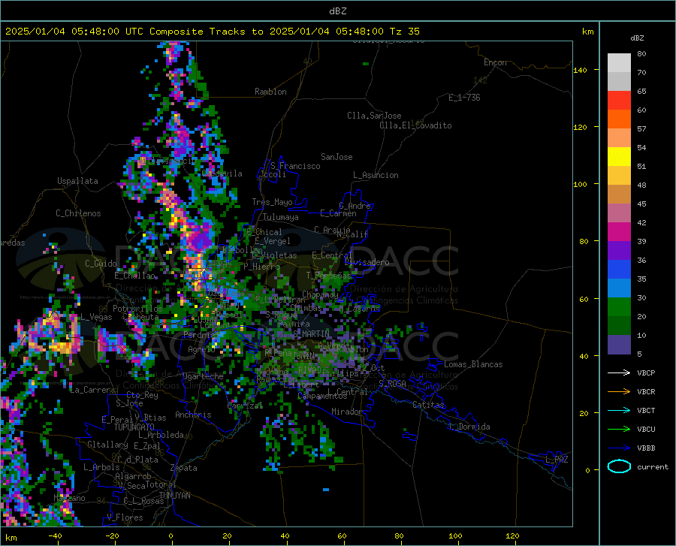The width and height of the screenshot is (676, 546).
Task: Click the Clla.El_Cavadito label
Action: 415,125
